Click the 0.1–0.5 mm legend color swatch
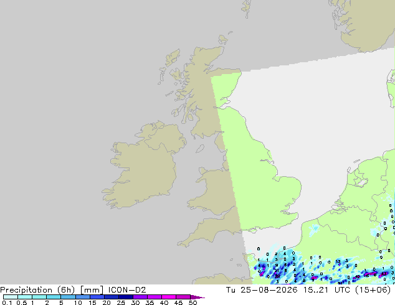Viewport: 395px width, 305px height. pos(11,297)
